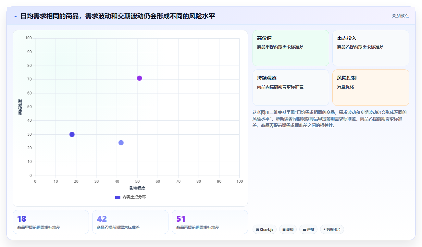
Task: Click the 关系散点 label in header
Action: click(x=400, y=16)
